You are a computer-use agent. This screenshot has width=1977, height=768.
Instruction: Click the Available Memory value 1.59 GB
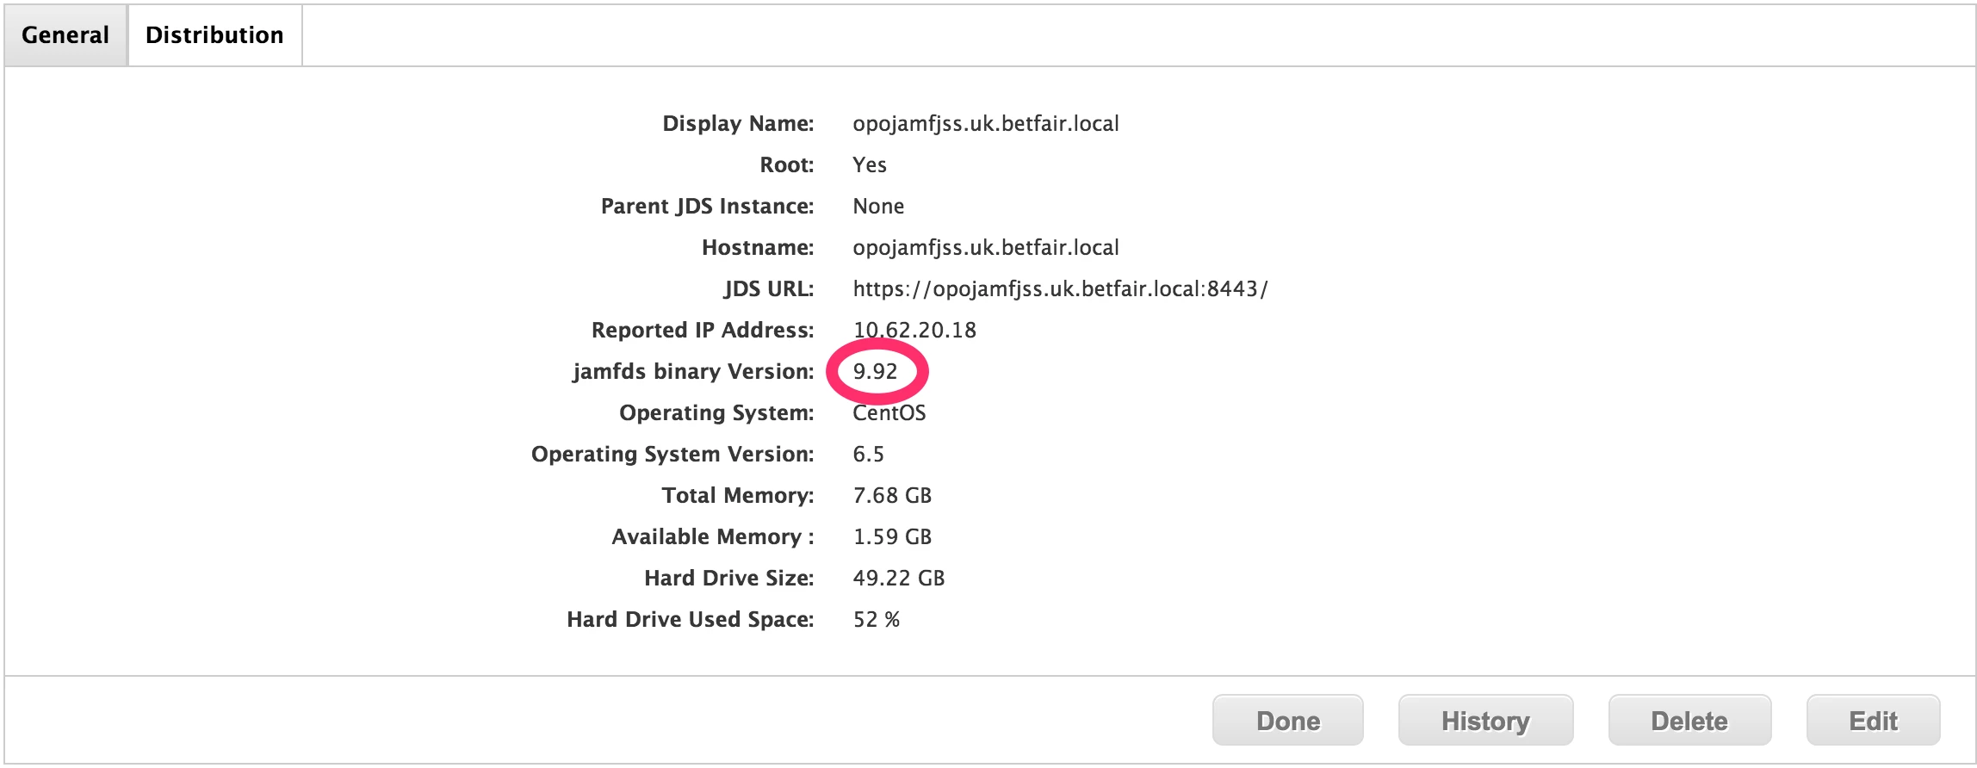point(892,537)
